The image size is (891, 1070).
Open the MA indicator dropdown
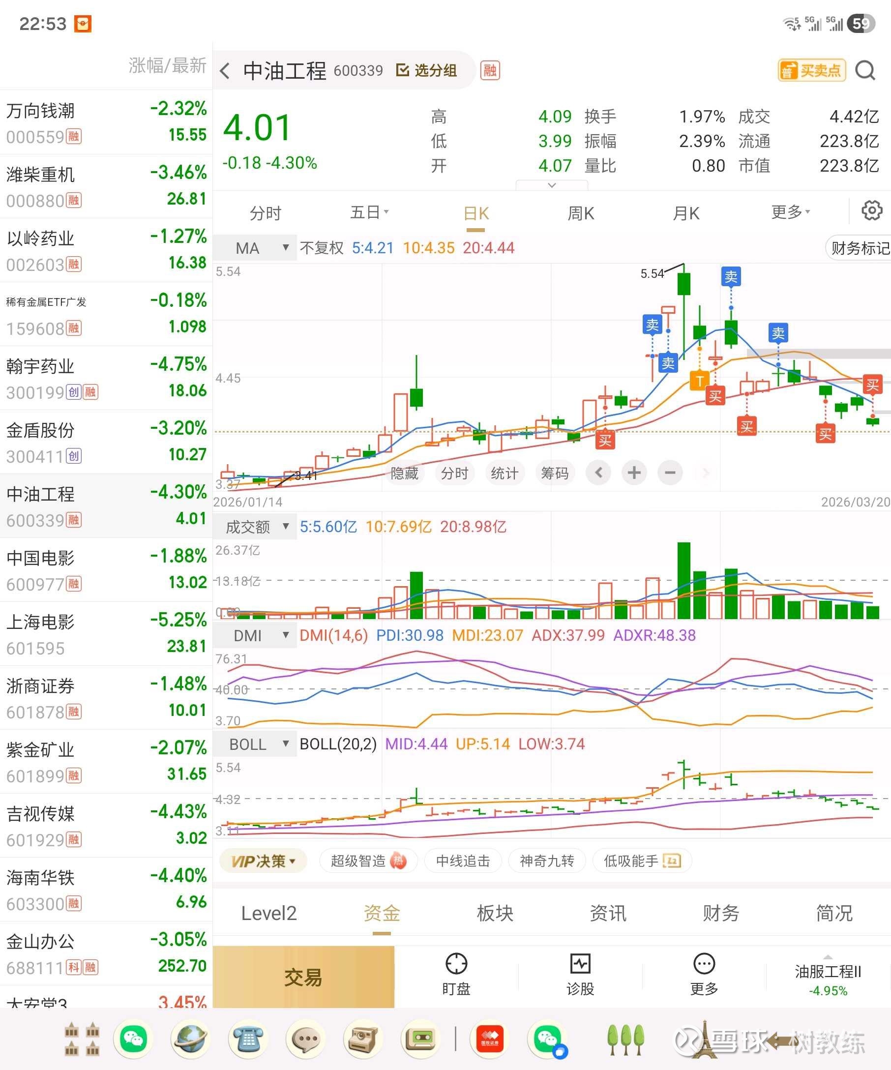click(255, 248)
